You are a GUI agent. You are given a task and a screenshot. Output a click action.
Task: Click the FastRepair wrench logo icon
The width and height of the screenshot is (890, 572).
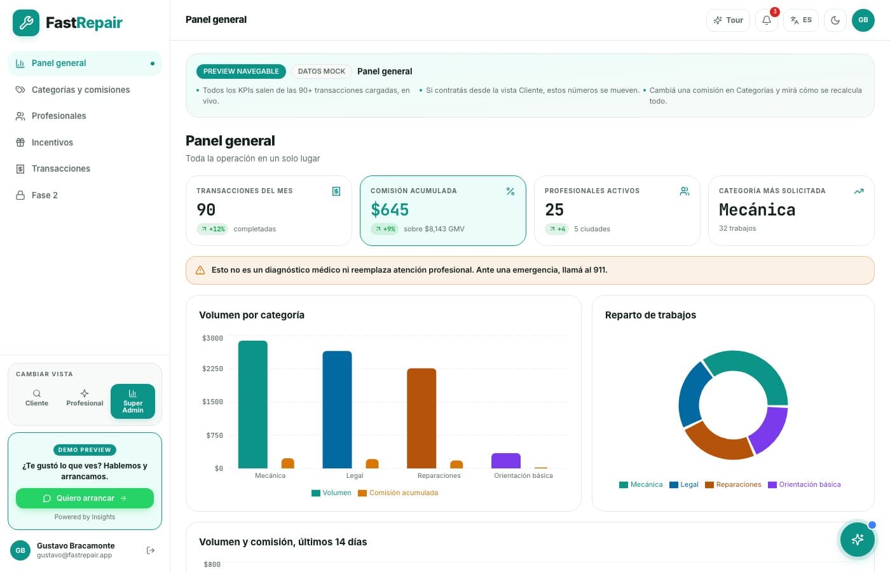point(26,23)
